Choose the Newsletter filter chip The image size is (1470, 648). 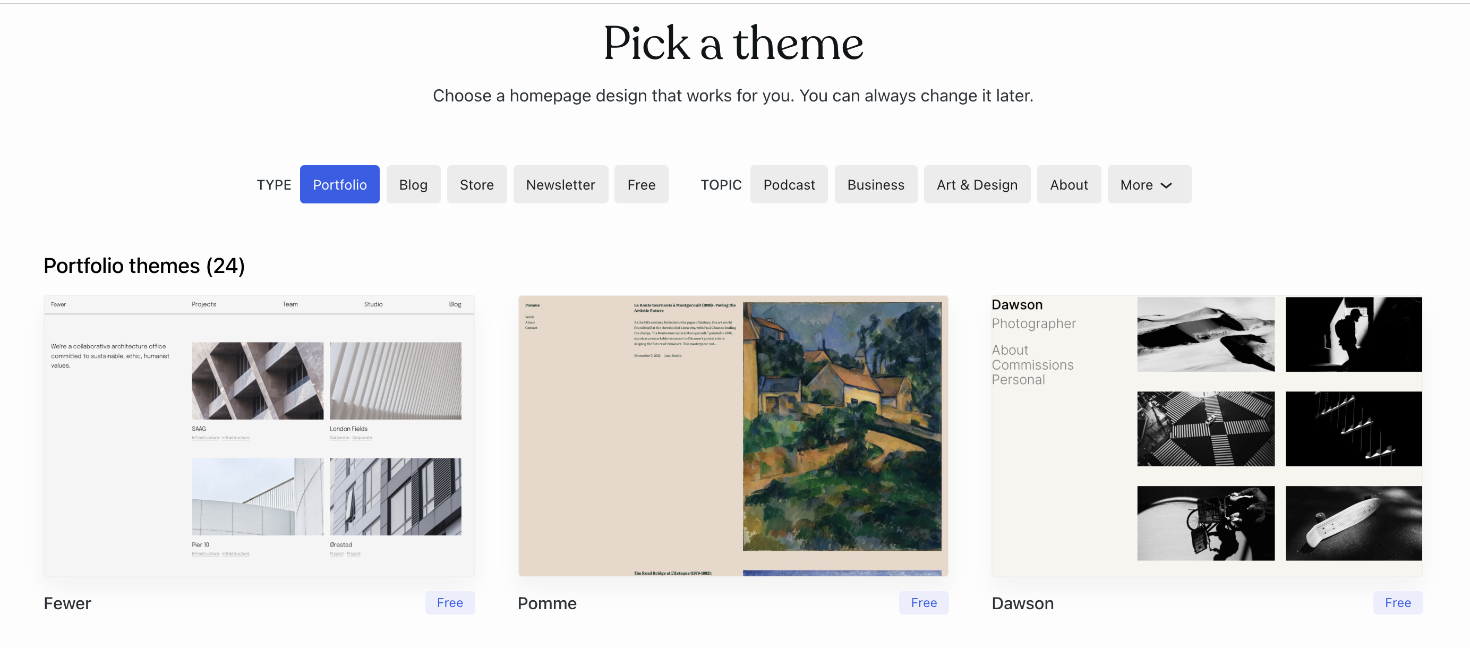click(x=560, y=184)
